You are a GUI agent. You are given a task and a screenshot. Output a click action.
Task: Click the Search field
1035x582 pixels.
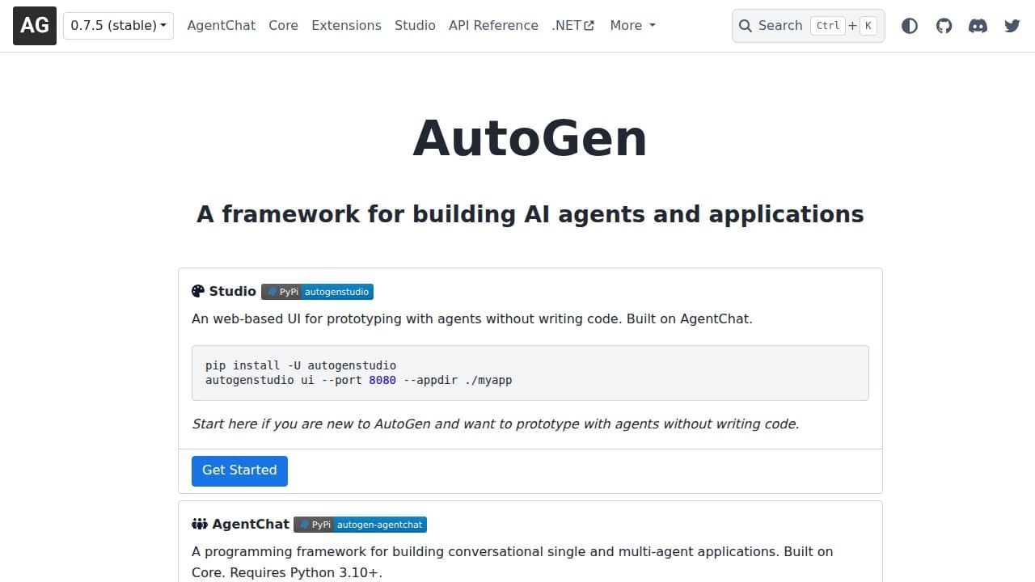click(x=808, y=26)
